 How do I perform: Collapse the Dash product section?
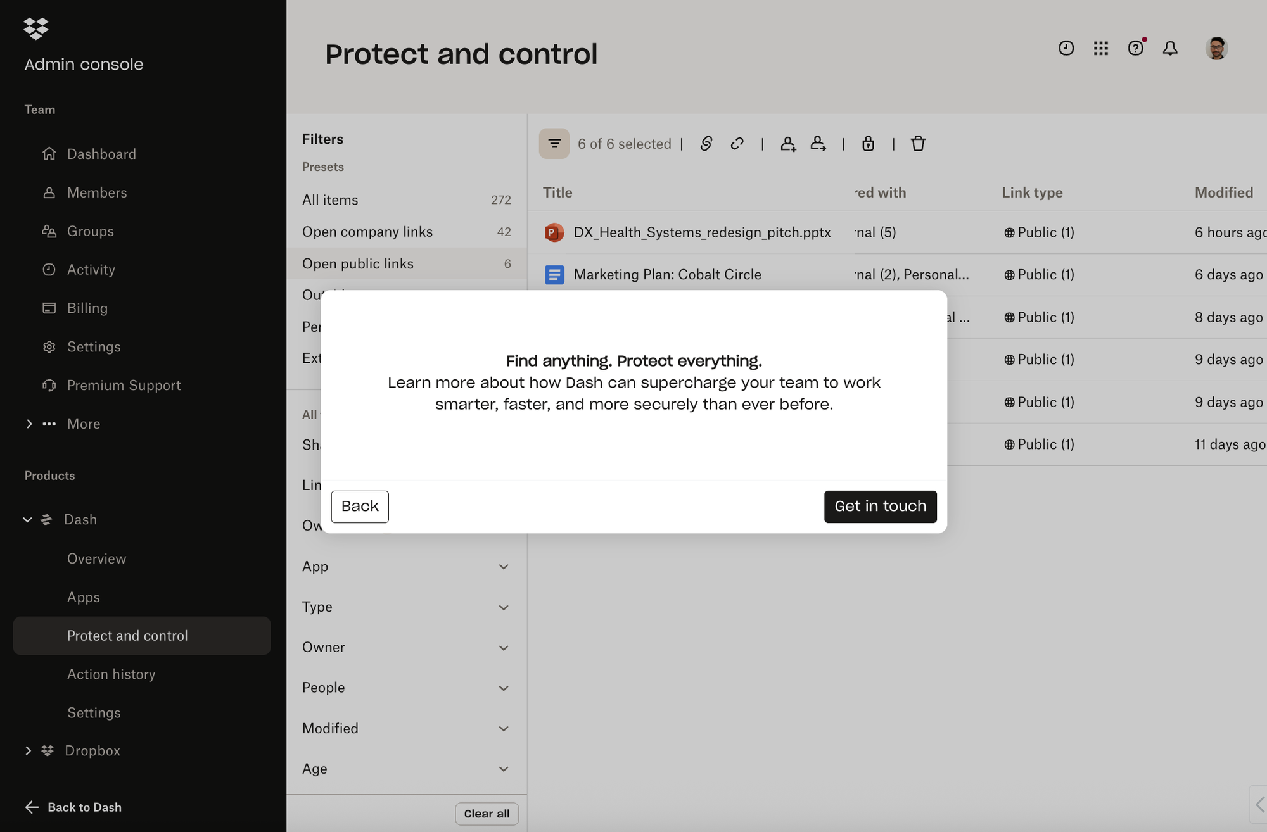(27, 519)
